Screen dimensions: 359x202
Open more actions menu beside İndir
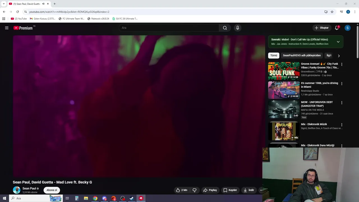tap(261, 190)
